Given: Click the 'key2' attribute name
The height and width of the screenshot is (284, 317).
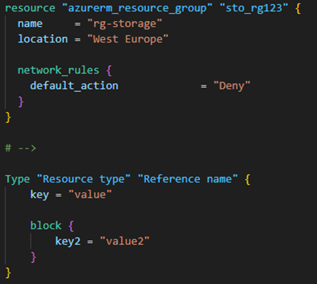Looking at the screenshot, I should [x=68, y=242].
